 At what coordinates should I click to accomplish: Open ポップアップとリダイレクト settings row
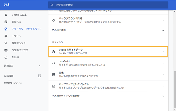click(108, 86)
